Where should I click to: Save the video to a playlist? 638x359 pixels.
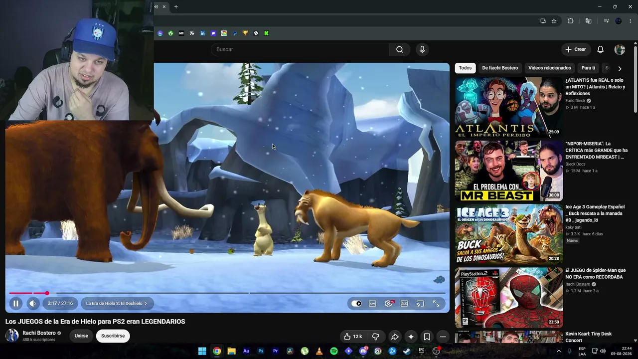pyautogui.click(x=427, y=337)
